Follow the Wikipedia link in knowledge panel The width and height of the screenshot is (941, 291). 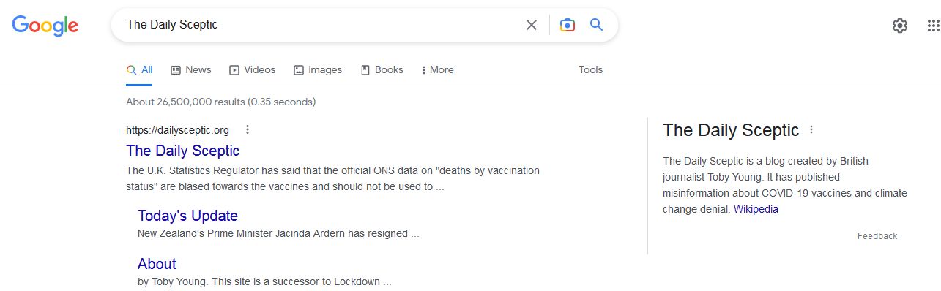(x=756, y=209)
